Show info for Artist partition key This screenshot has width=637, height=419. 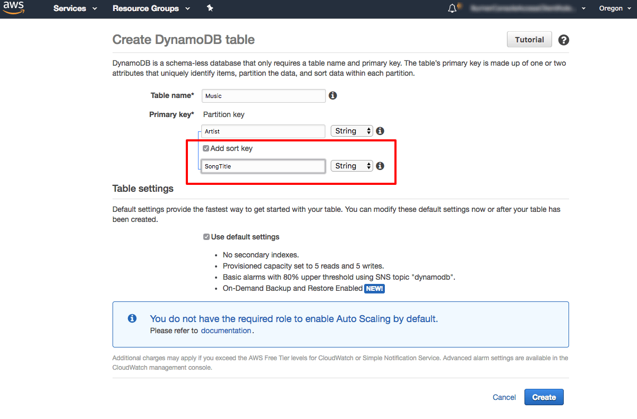tap(380, 131)
